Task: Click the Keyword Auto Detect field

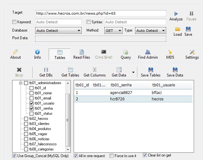Action: tap(58, 22)
